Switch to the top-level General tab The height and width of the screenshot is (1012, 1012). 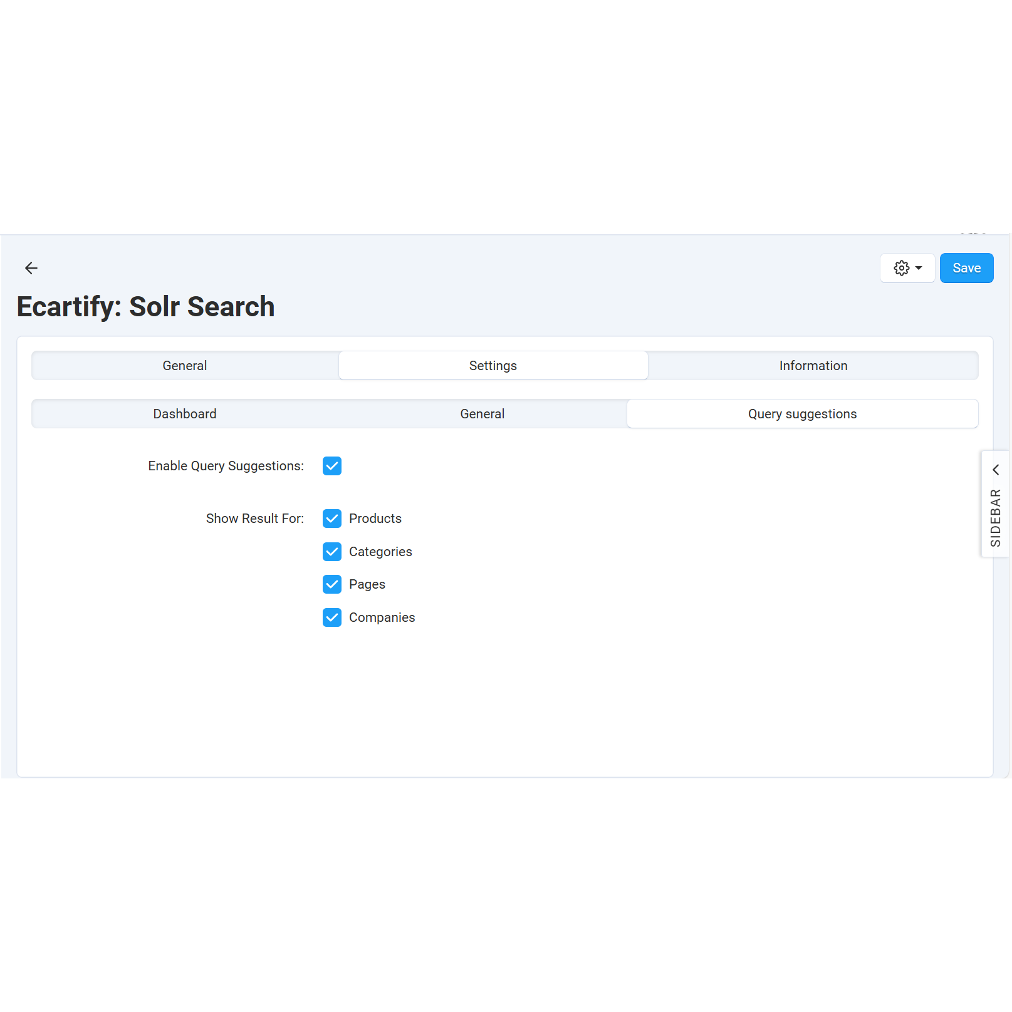pos(185,366)
